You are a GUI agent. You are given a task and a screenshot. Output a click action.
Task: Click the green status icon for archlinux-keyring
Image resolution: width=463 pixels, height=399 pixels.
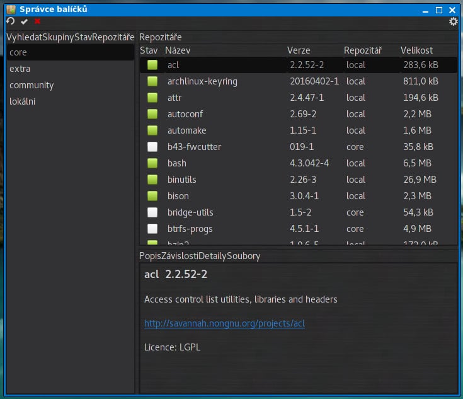click(x=152, y=81)
